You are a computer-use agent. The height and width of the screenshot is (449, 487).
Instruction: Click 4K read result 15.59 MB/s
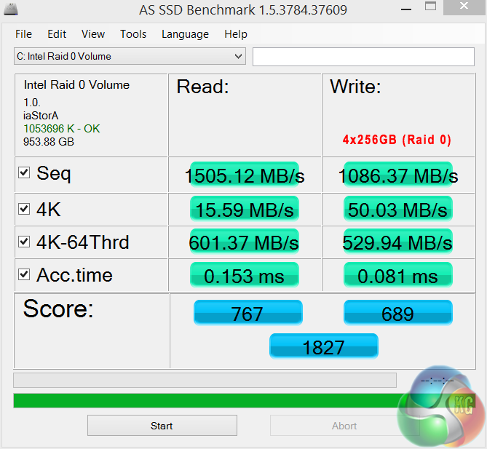pos(245,210)
